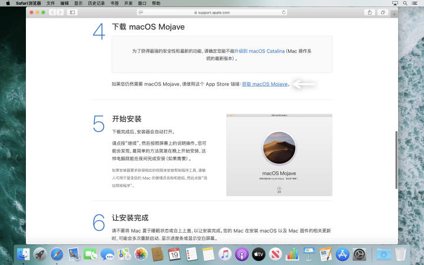This screenshot has height=265, width=424.
Task: Add a new tab with plus button
Action: point(394,14)
